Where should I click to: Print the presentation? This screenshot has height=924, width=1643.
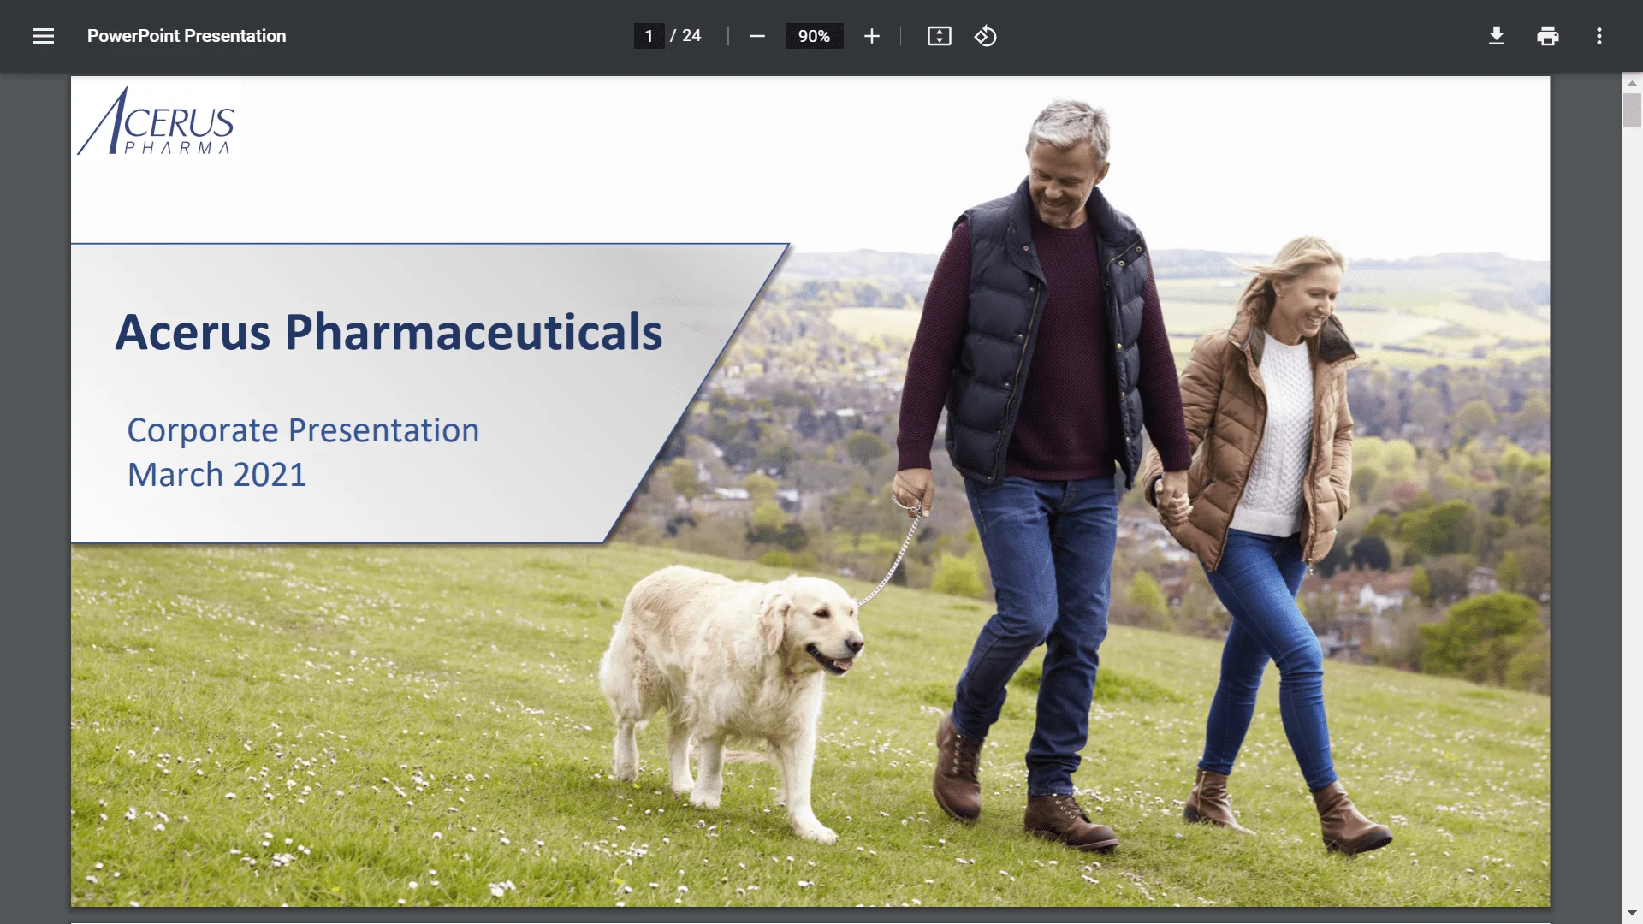1547,36
